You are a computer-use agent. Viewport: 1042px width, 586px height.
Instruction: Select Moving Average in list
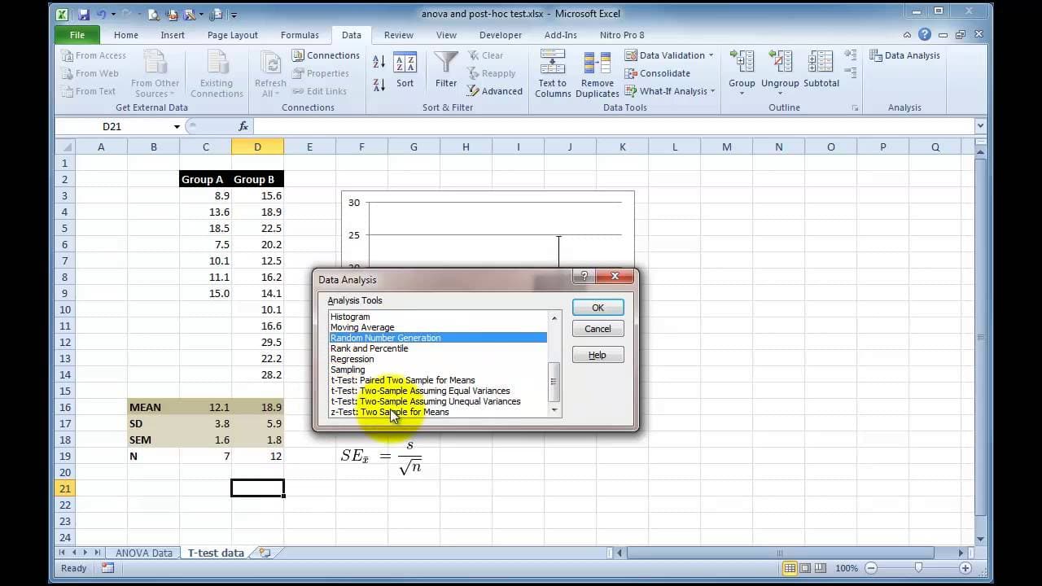(438, 327)
